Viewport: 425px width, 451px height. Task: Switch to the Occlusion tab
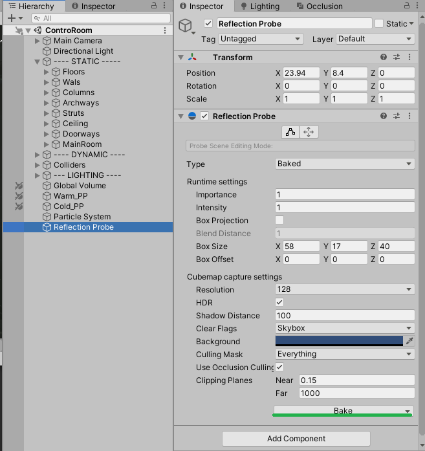click(320, 6)
